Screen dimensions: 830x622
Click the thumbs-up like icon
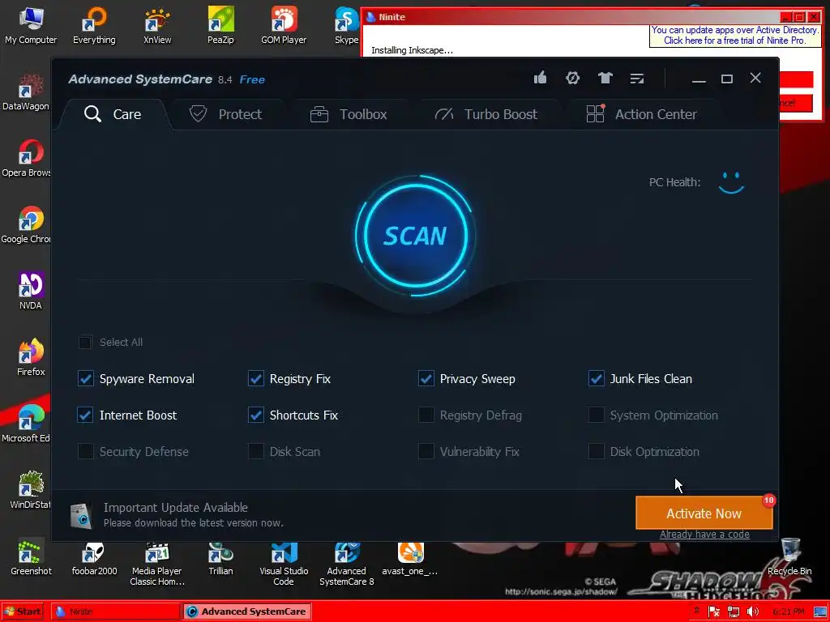click(540, 79)
